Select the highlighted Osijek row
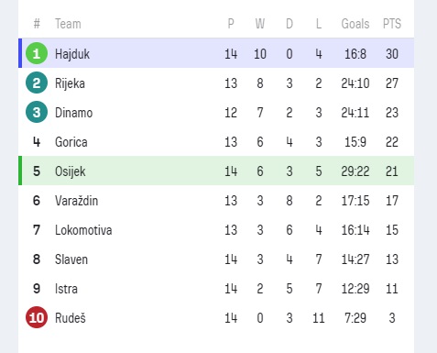437x353 pixels. coord(216,171)
